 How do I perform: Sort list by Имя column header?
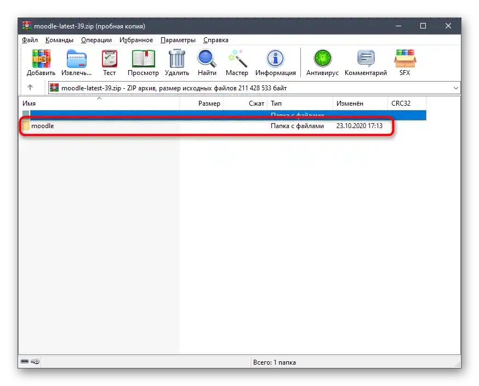(99, 103)
